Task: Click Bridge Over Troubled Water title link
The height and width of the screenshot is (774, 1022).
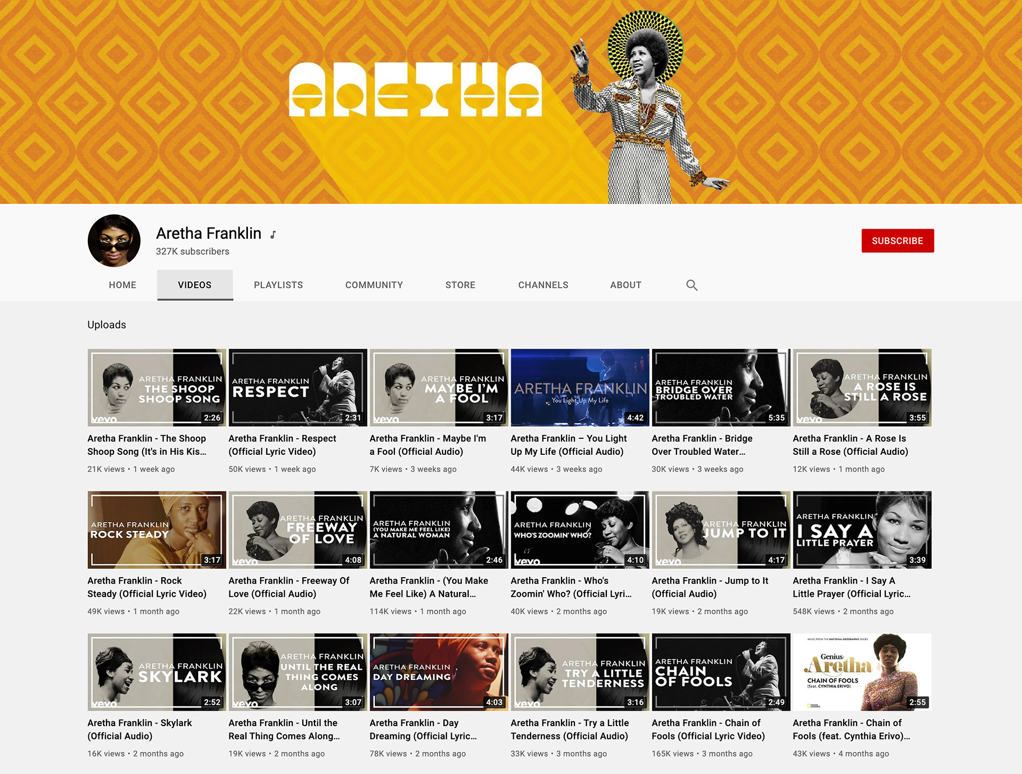Action: click(x=702, y=445)
